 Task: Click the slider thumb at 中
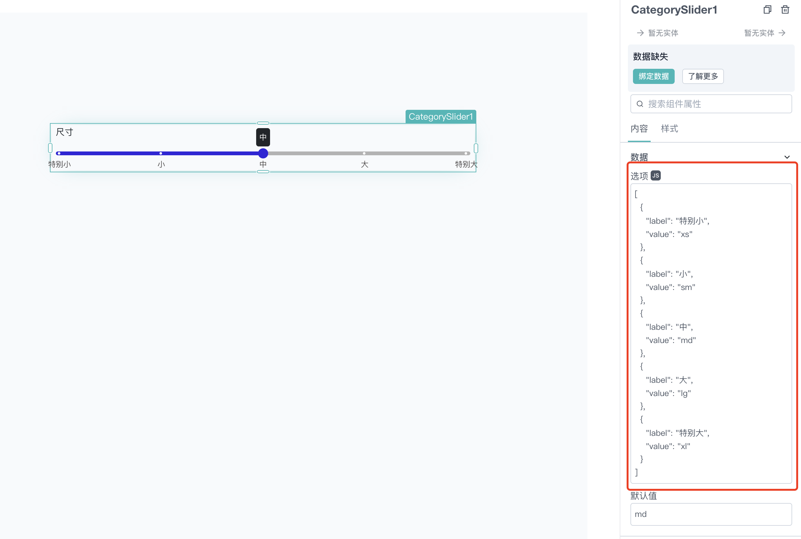263,153
